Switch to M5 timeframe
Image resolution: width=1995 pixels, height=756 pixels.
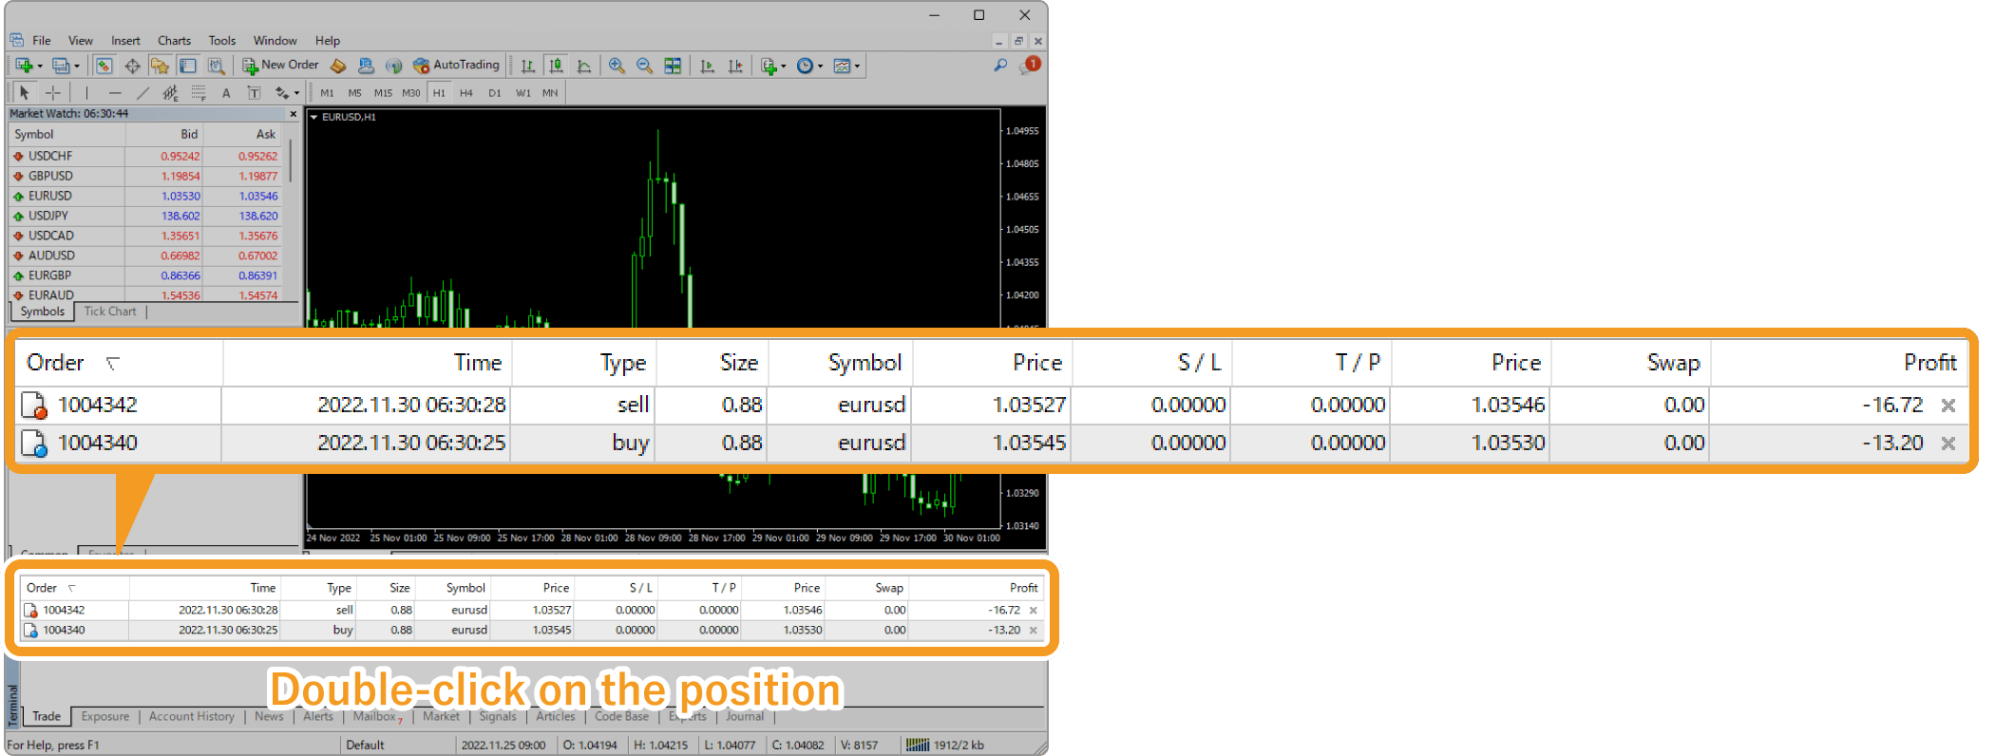(355, 93)
